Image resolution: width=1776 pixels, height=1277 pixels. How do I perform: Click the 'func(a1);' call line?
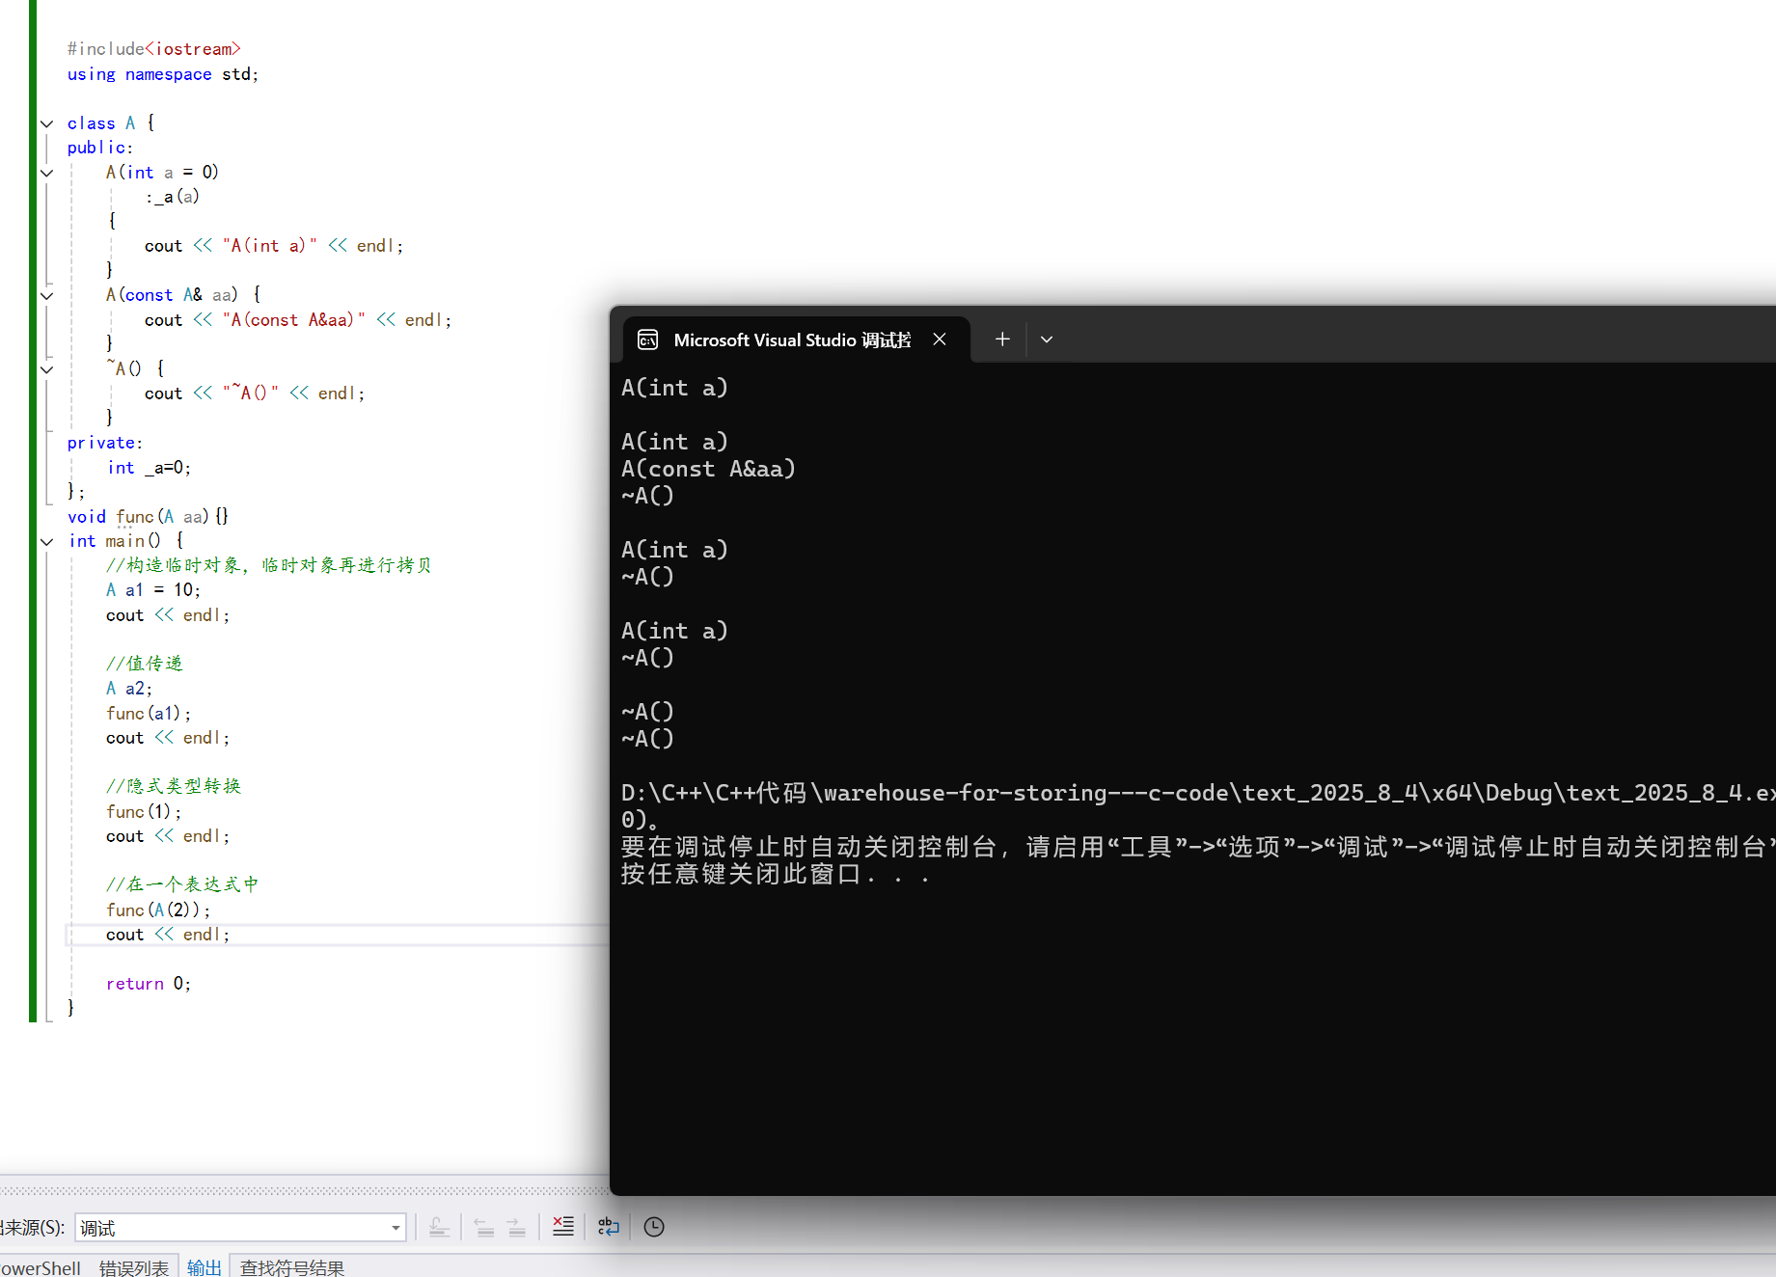149,714
